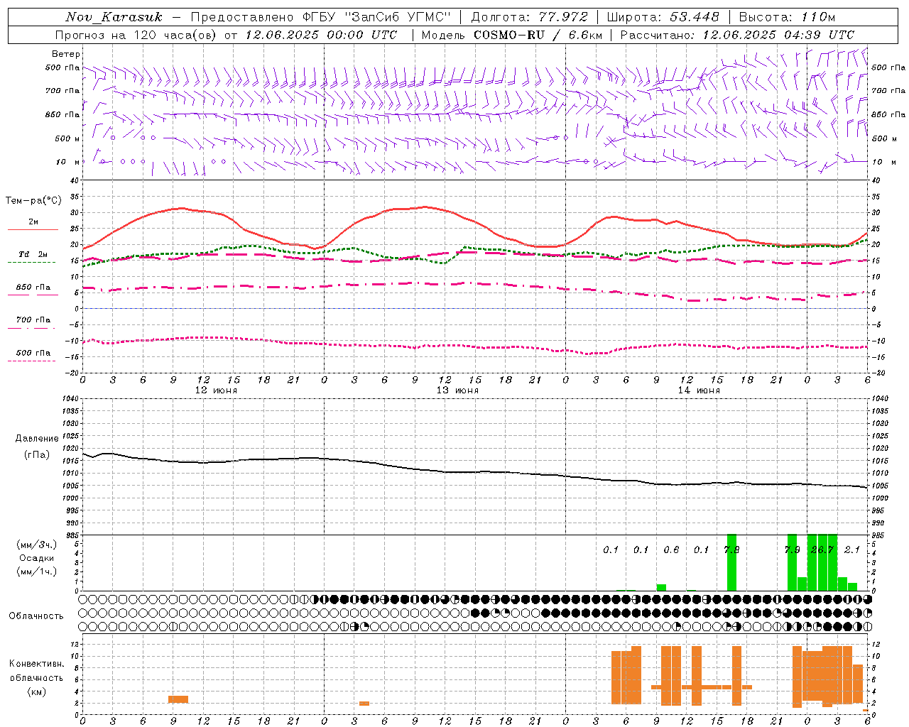Click the (мм/3ч.) unit label

tap(37, 545)
